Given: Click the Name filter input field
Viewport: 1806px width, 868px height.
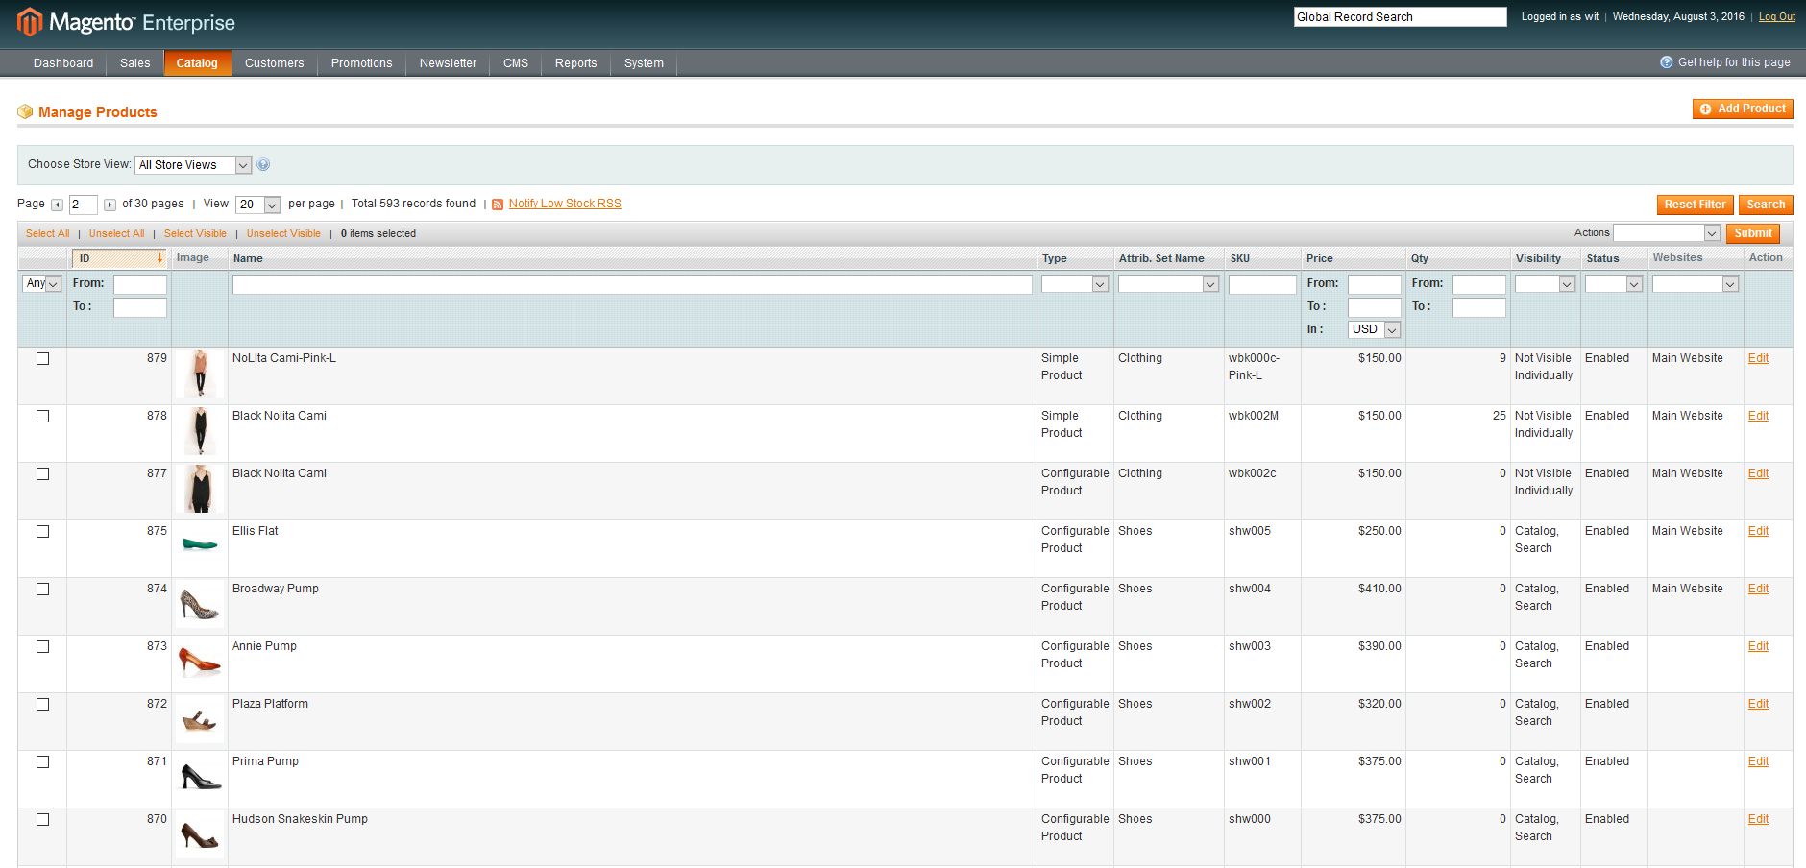Looking at the screenshot, I should tap(632, 284).
